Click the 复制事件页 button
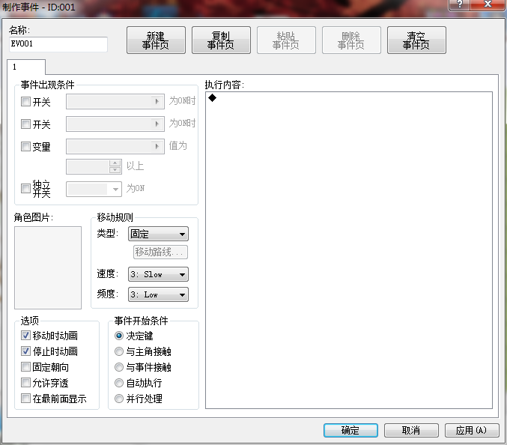507x445 pixels. (x=221, y=40)
